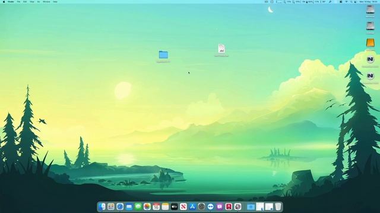Open Calendar in the Dock

156,206
